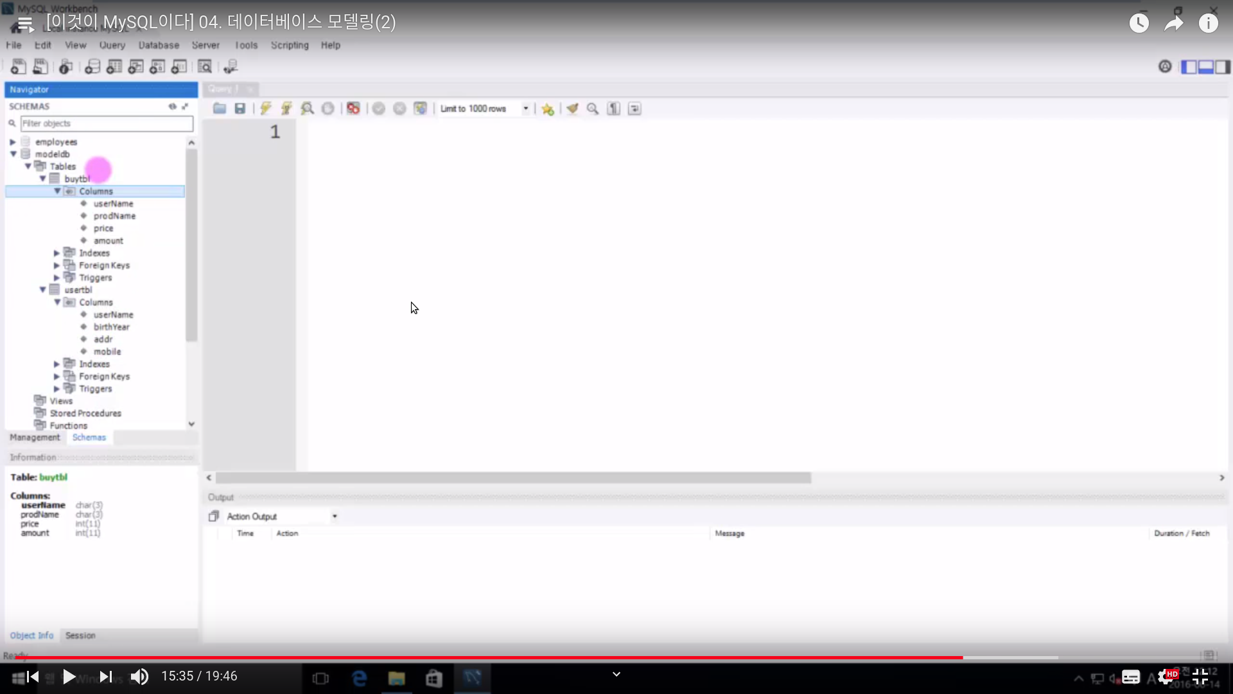
Task: Toggle the auto-commit mode icon
Action: pos(420,109)
